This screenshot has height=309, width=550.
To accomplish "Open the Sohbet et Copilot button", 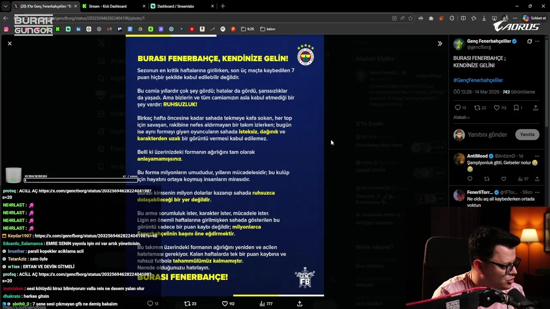I will pyautogui.click(x=534, y=18).
